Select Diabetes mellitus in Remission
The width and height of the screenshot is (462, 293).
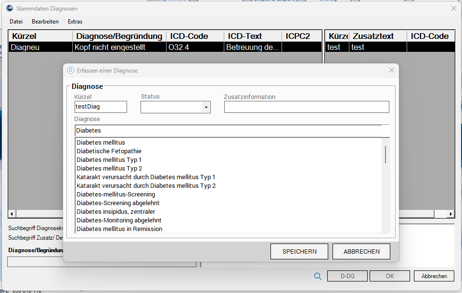pos(119,229)
